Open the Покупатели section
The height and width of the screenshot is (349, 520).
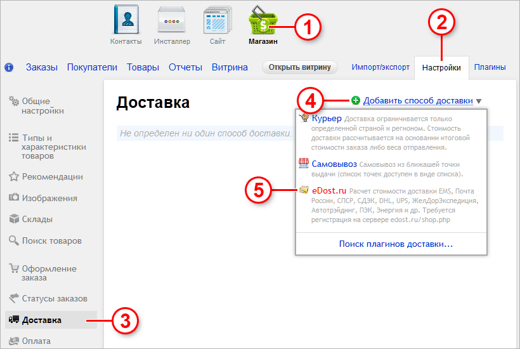[92, 67]
